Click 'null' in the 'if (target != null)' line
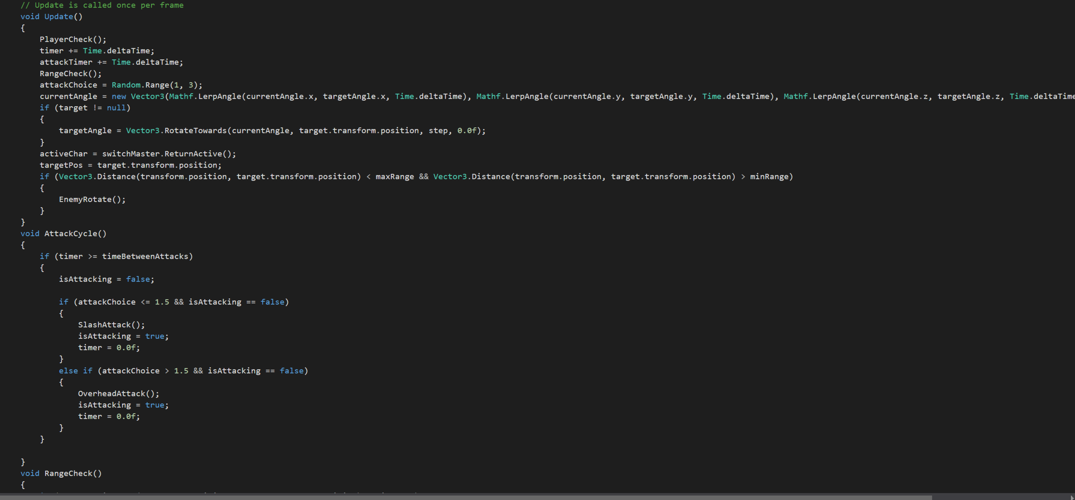 116,108
